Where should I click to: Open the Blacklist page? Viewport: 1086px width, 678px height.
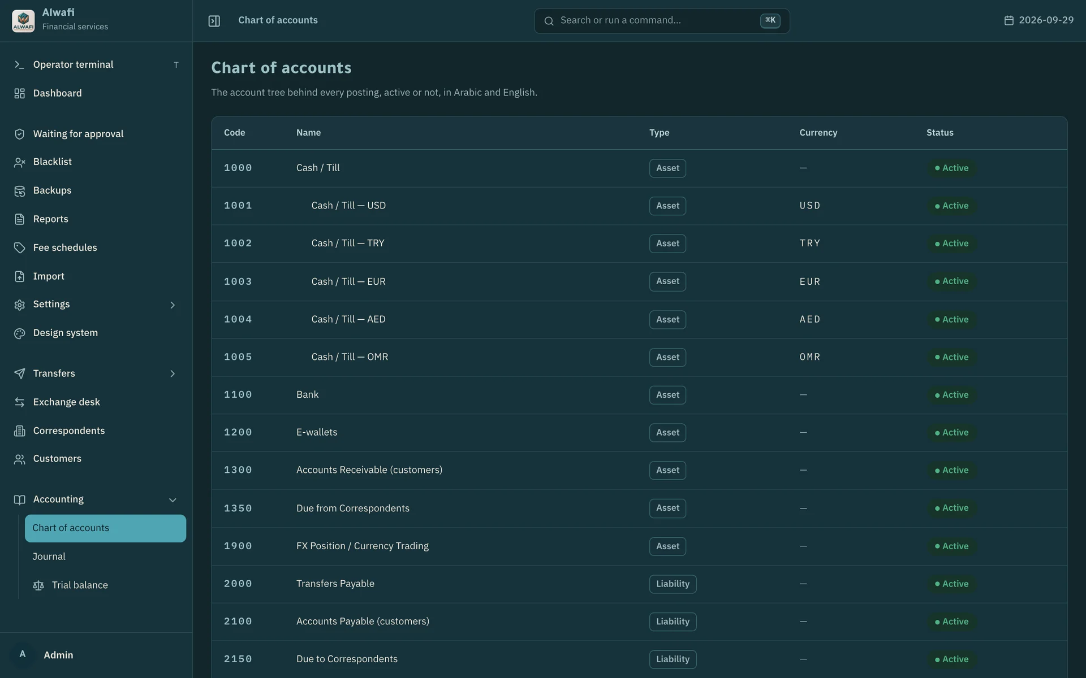tap(96, 162)
